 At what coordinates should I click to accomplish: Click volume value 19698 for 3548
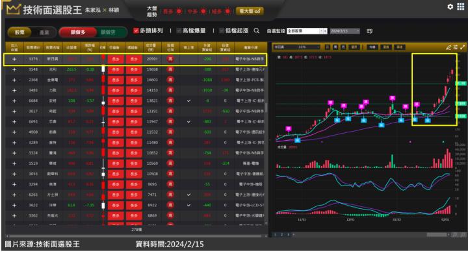point(152,69)
